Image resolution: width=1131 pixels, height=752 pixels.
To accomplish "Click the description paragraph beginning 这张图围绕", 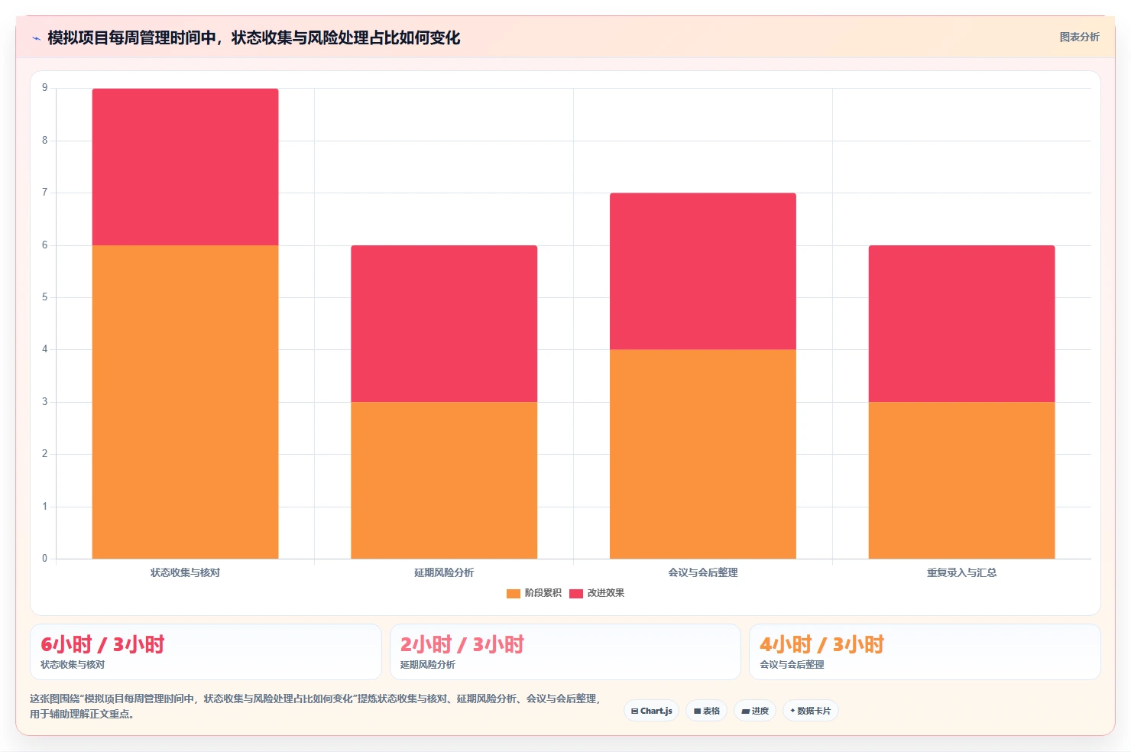I will pyautogui.click(x=316, y=706).
